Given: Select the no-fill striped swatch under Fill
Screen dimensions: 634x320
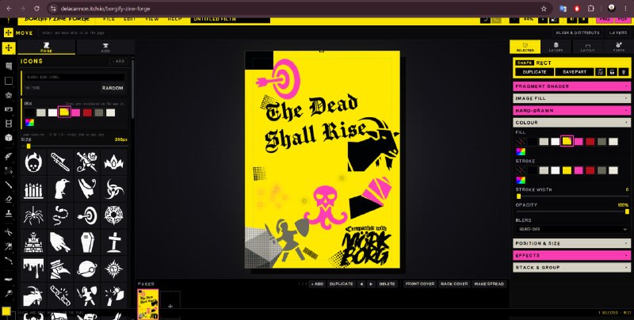Looking at the screenshot, I should pyautogui.click(x=521, y=142).
